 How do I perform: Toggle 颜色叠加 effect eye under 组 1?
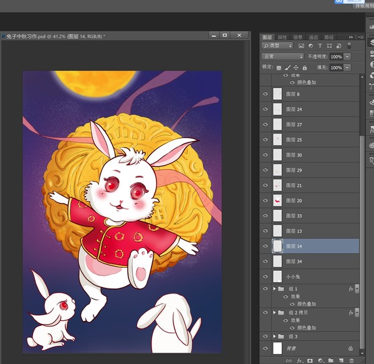(292, 304)
